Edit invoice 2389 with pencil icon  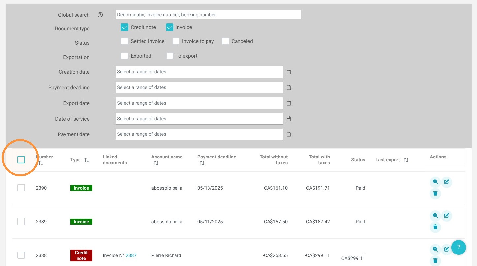447,216
